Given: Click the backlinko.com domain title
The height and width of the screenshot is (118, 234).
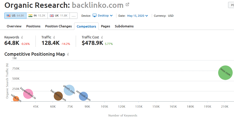Looking at the screenshot, I should pyautogui.click(x=98, y=5).
